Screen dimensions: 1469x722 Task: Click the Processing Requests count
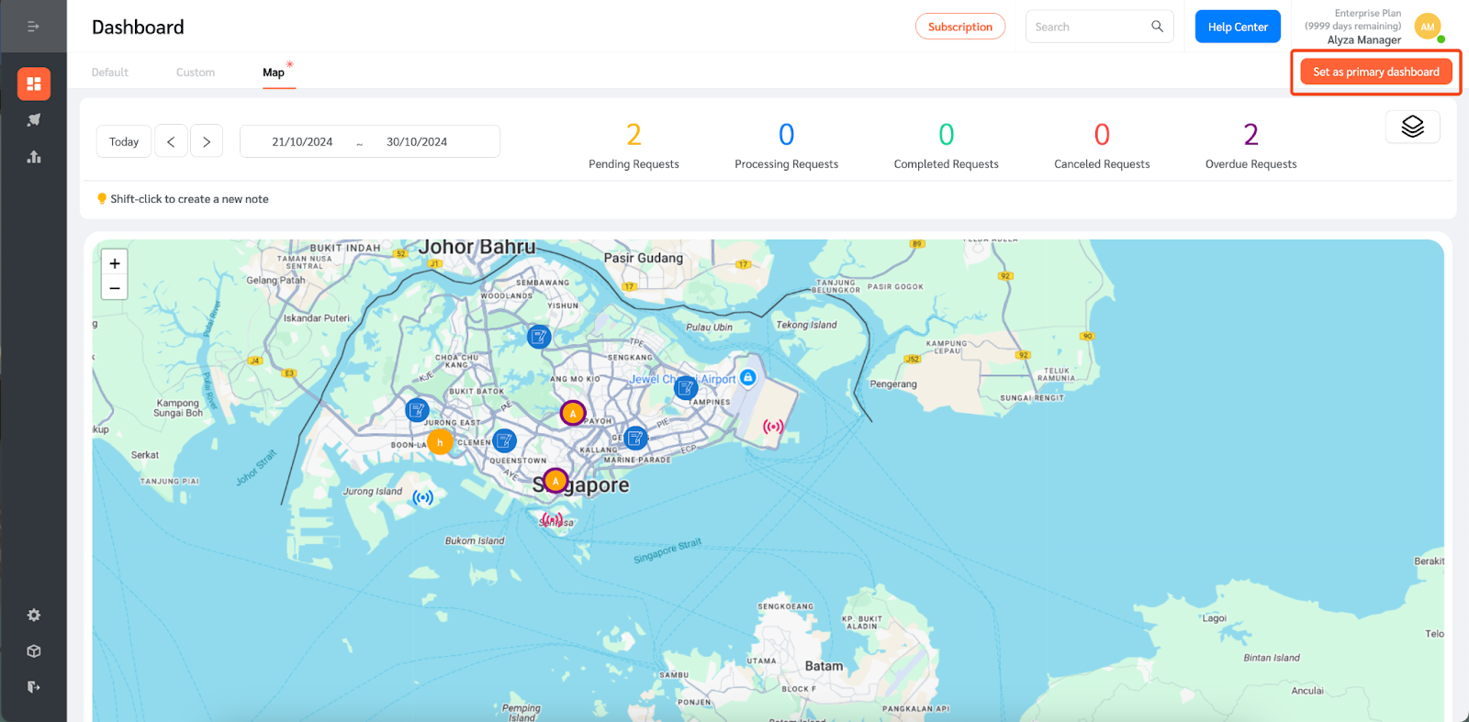pyautogui.click(x=787, y=135)
